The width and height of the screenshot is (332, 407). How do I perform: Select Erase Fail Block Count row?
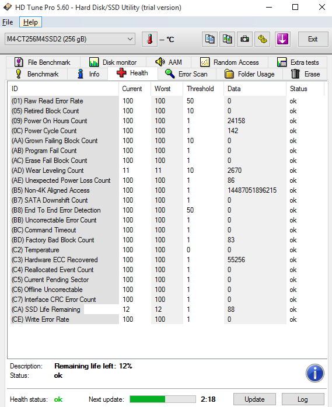click(x=167, y=161)
